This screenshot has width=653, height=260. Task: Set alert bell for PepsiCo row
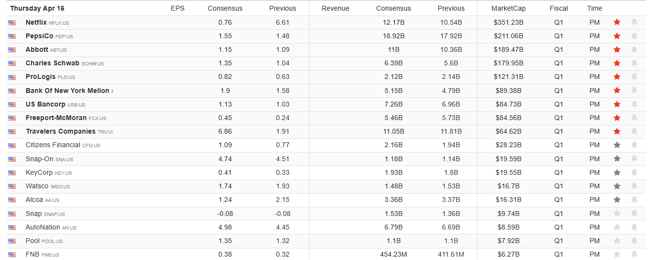tap(634, 36)
